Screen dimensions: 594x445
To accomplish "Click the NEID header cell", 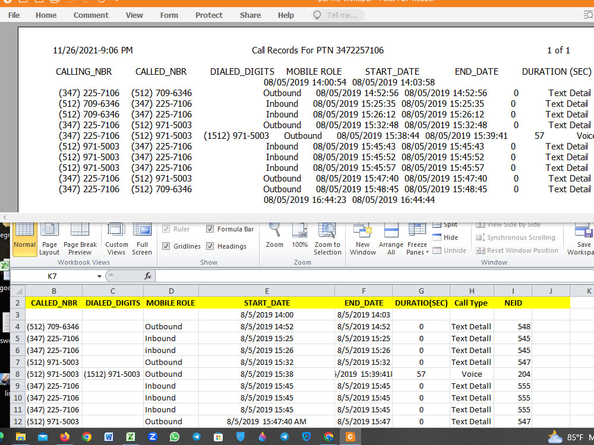I will point(513,303).
